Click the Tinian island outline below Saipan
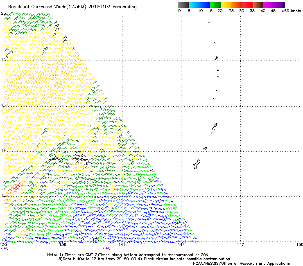 213,129
